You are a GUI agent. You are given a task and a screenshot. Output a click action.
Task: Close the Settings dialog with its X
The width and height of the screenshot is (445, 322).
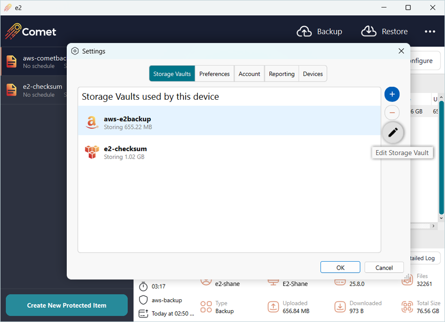coord(401,51)
